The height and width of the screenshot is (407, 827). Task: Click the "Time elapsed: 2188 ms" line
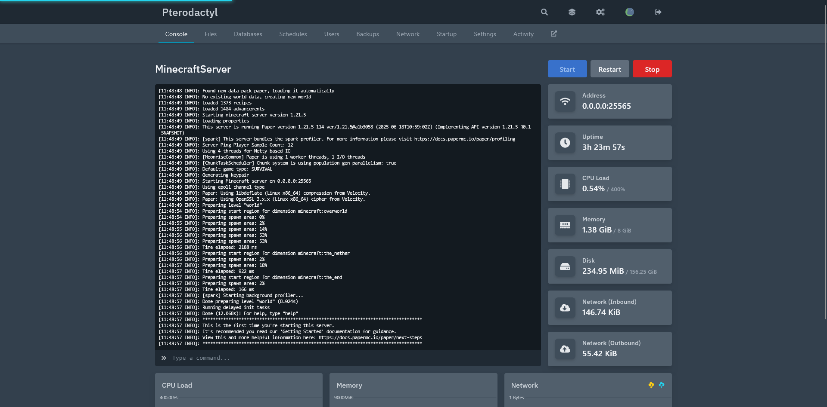tap(208, 247)
